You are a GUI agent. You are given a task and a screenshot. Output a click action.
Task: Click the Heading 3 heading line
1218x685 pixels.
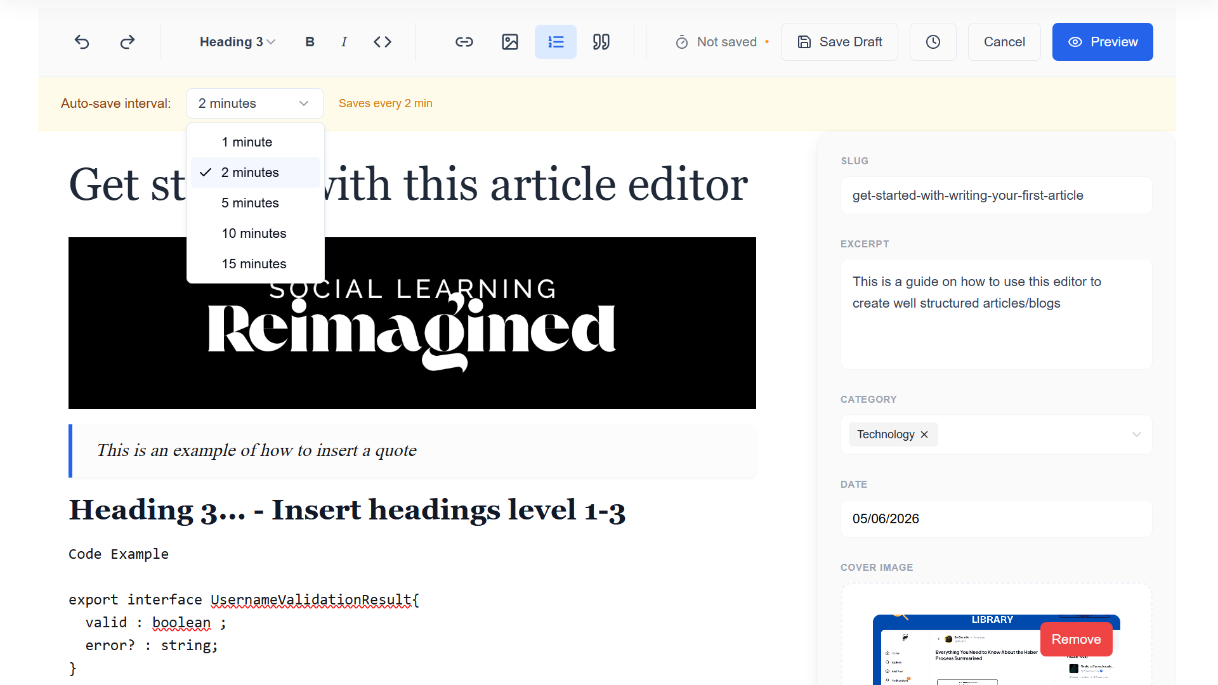pos(347,510)
